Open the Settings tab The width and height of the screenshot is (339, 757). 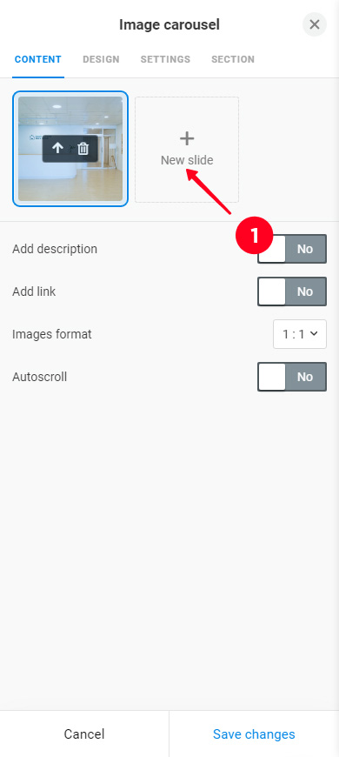165,59
